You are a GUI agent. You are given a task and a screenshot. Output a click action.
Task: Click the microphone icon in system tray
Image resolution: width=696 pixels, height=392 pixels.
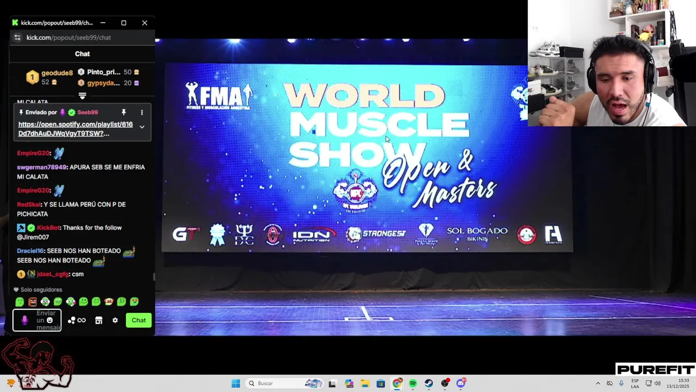coord(622,383)
